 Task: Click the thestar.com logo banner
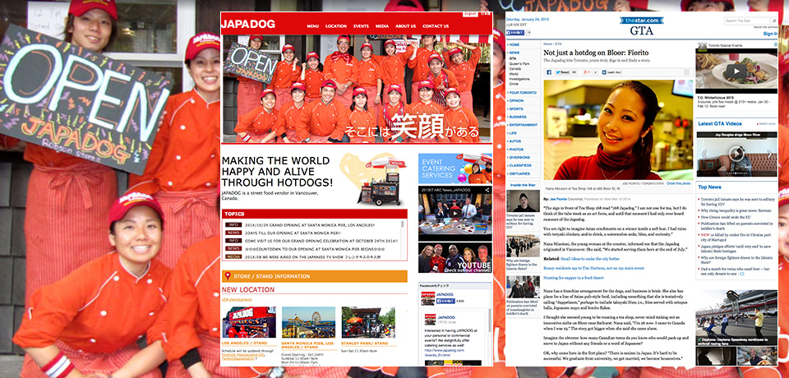coord(641,20)
